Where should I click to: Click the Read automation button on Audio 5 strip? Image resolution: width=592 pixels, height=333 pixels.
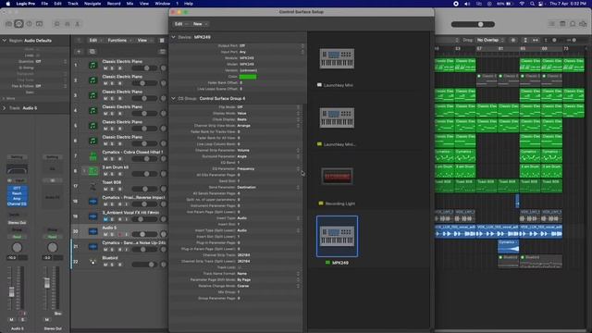(x=17, y=237)
